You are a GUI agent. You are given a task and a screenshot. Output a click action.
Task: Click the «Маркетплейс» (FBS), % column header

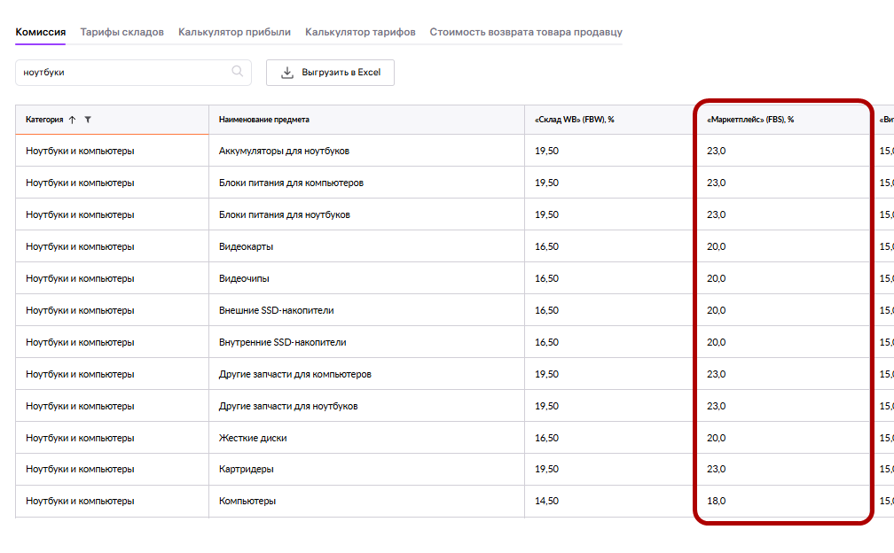click(x=749, y=120)
